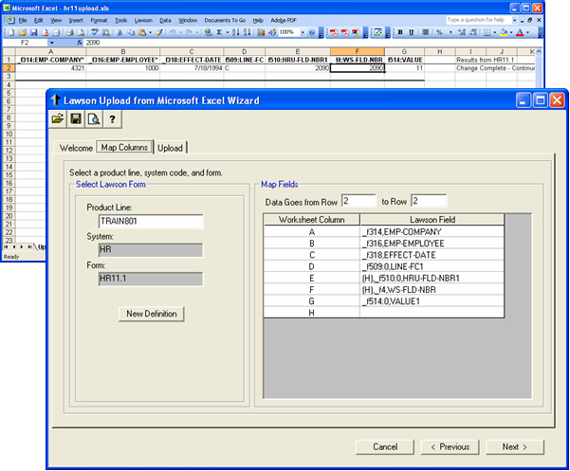
Task: Select the _f514:0,VALUE1 Lawson field cell
Action: click(x=432, y=301)
